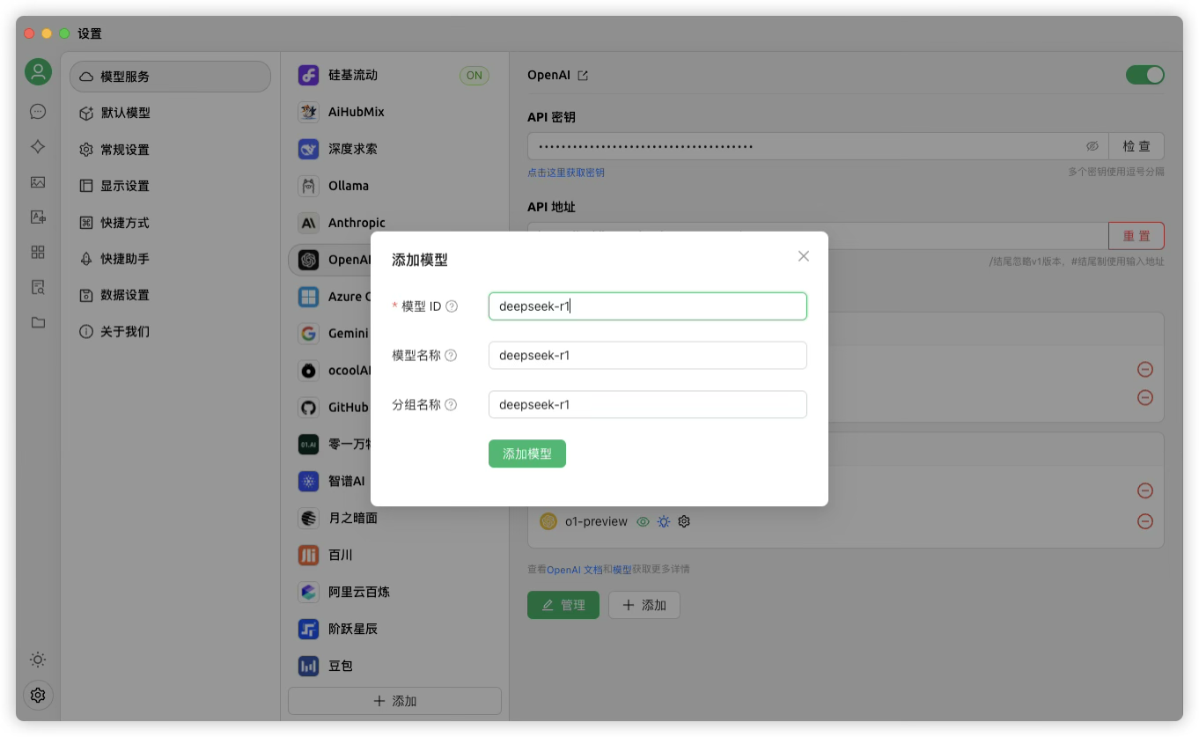Open settings gear for o1-preview model
1199x737 pixels.
tap(684, 521)
